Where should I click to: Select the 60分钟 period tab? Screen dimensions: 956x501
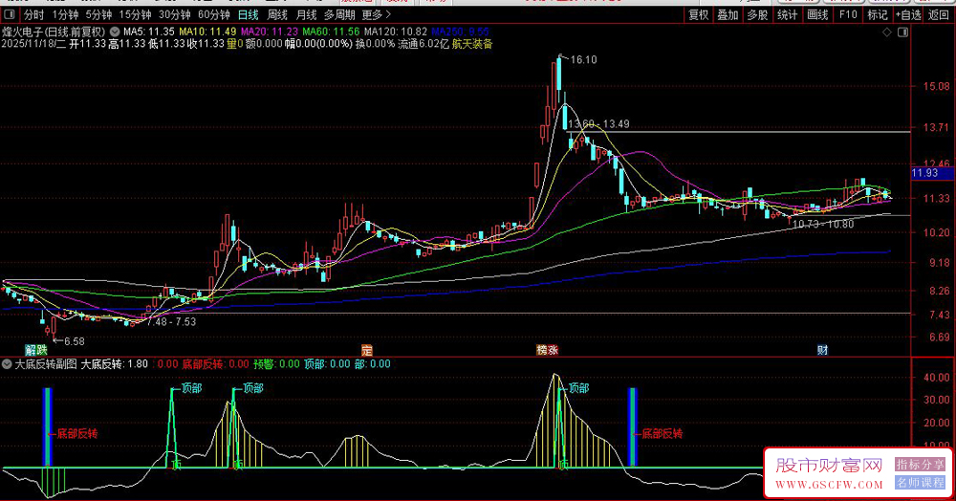click(213, 15)
